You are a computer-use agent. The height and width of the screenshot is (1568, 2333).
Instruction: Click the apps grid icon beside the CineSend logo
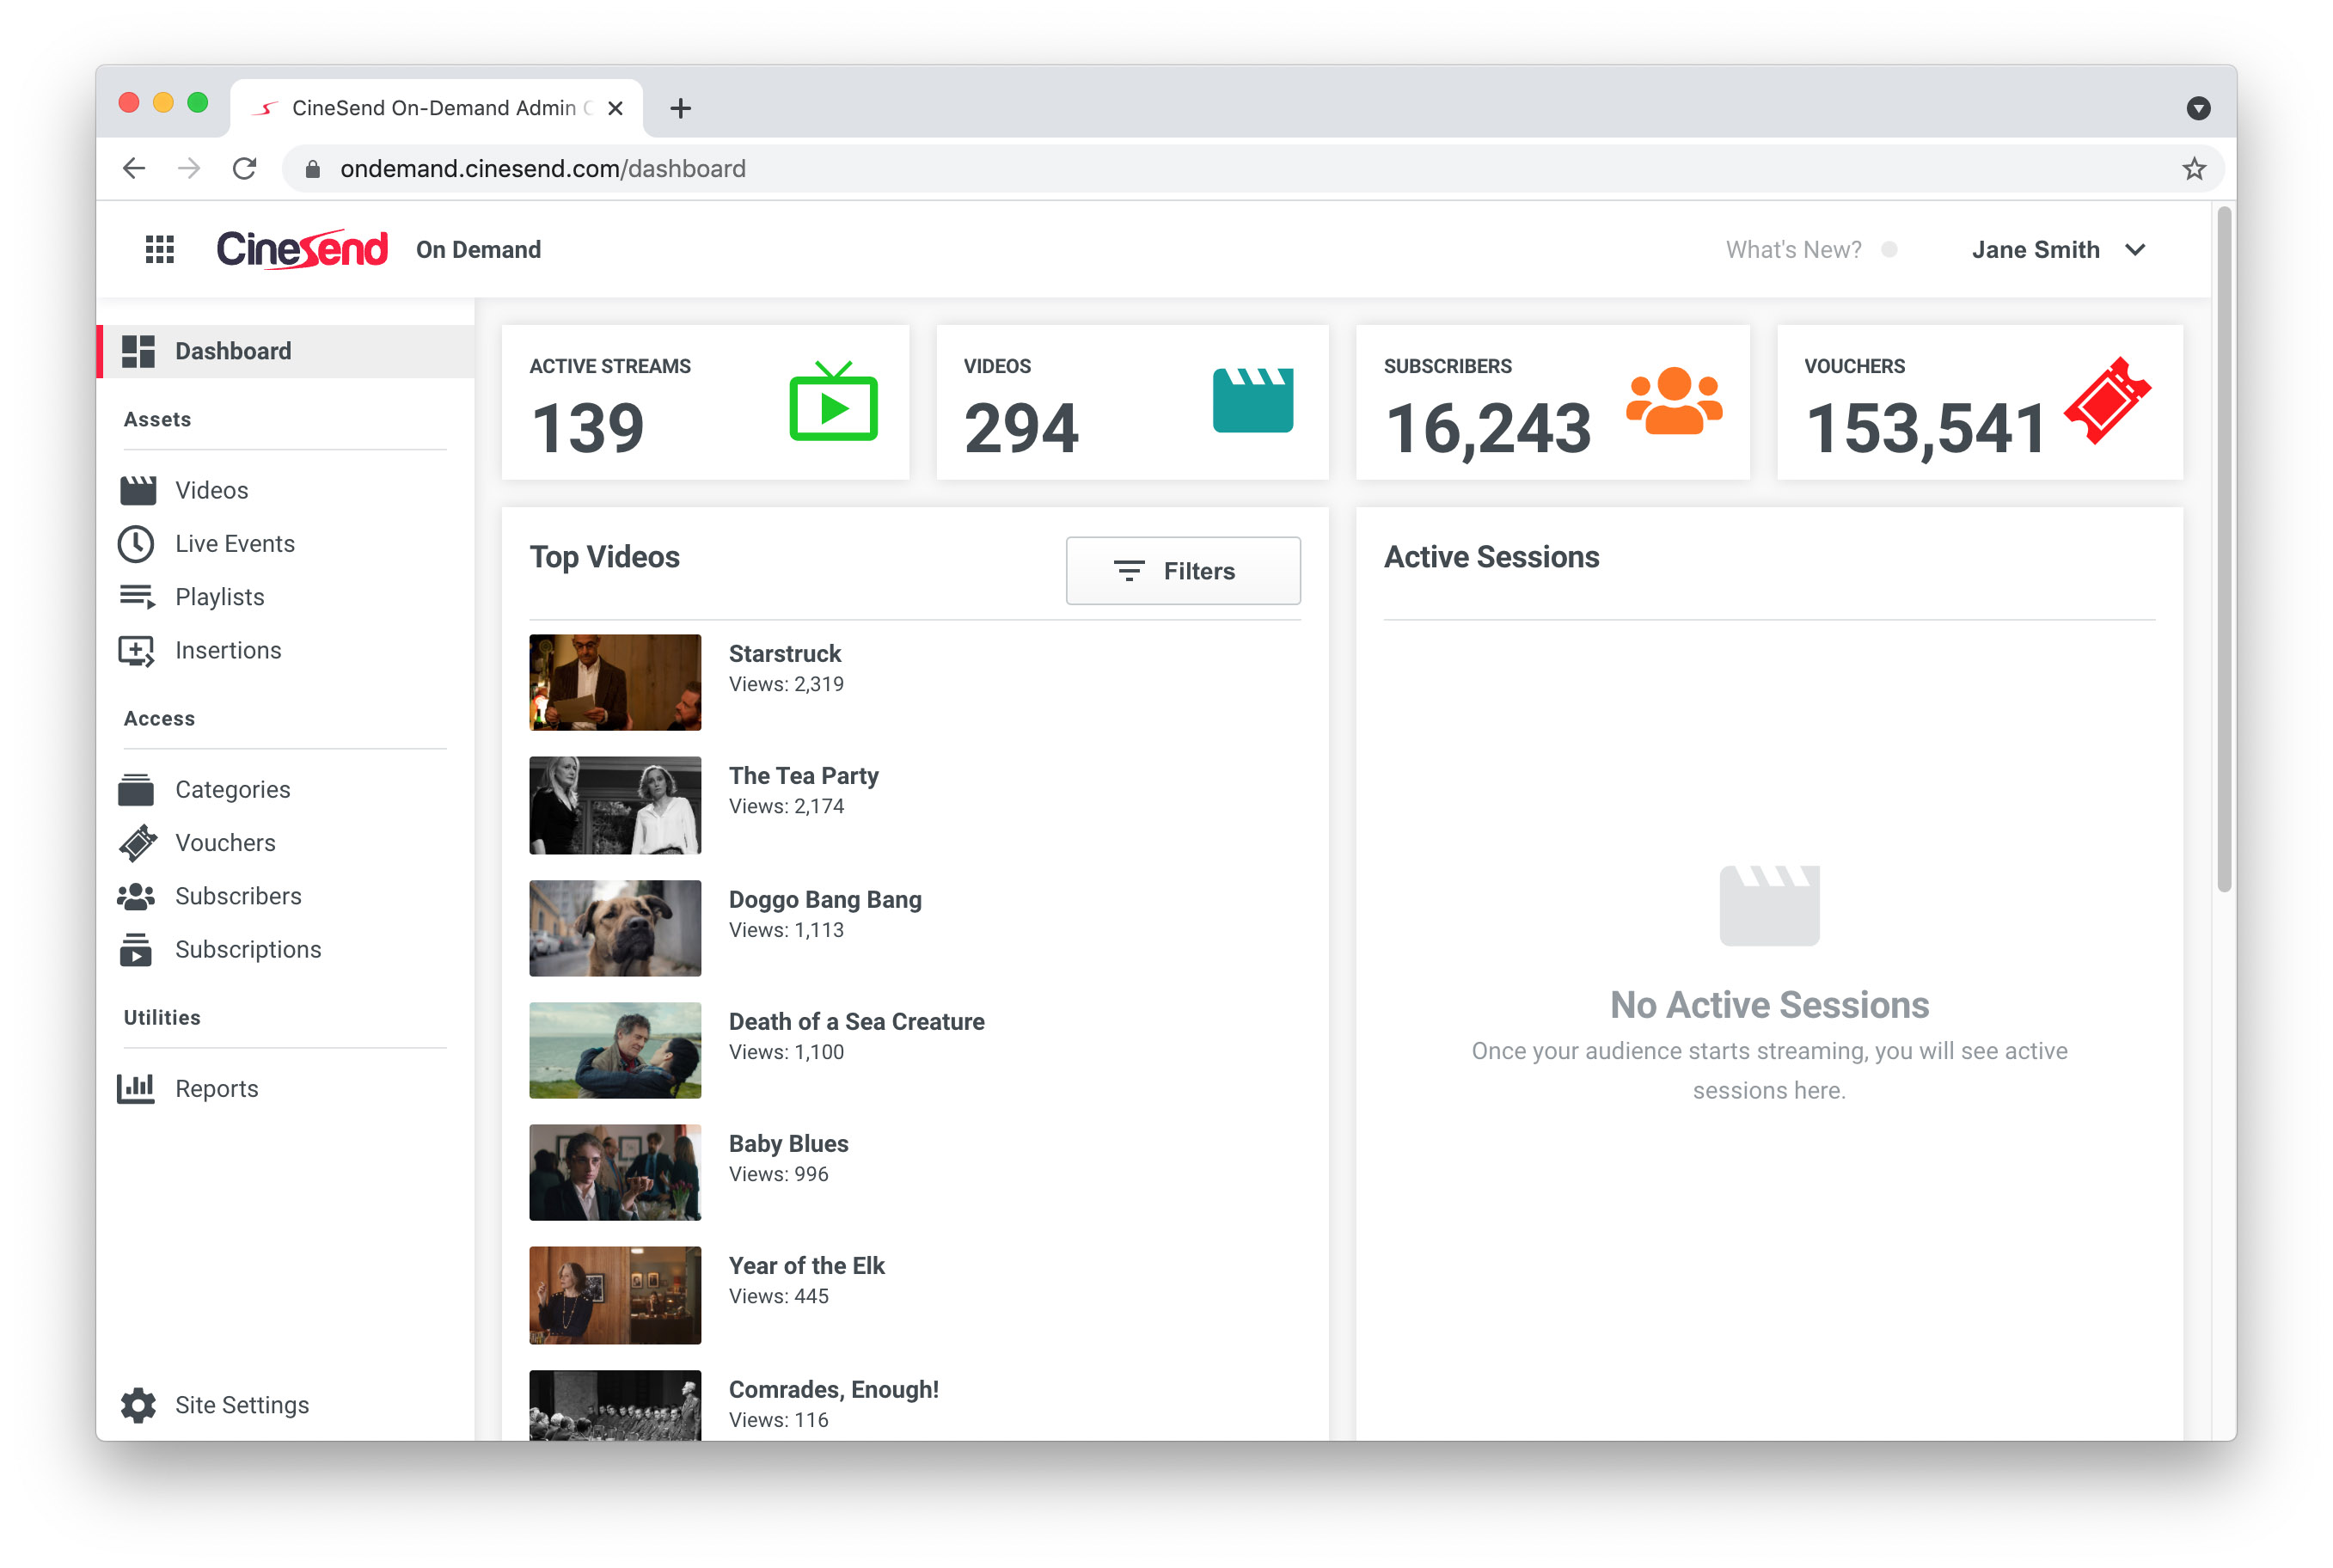[x=159, y=249]
